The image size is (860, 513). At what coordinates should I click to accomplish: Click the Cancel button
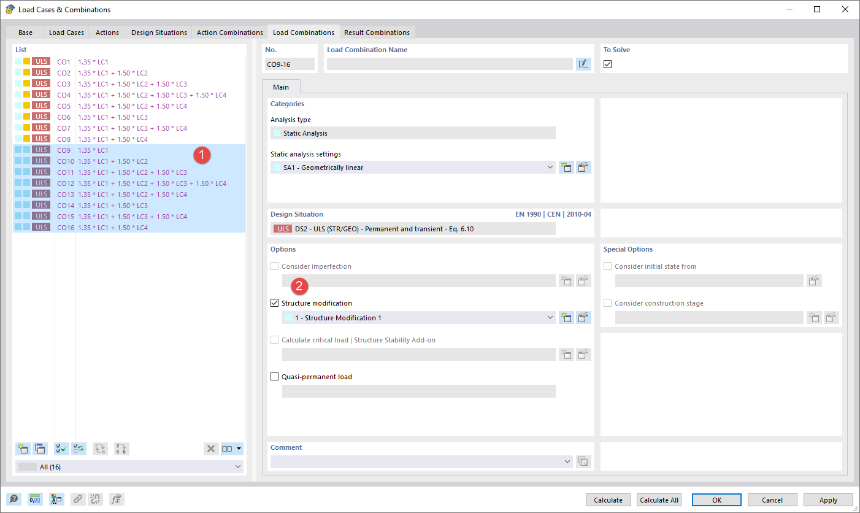pyautogui.click(x=772, y=499)
